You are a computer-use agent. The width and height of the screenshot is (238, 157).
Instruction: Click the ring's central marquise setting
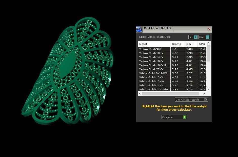(x=68, y=65)
